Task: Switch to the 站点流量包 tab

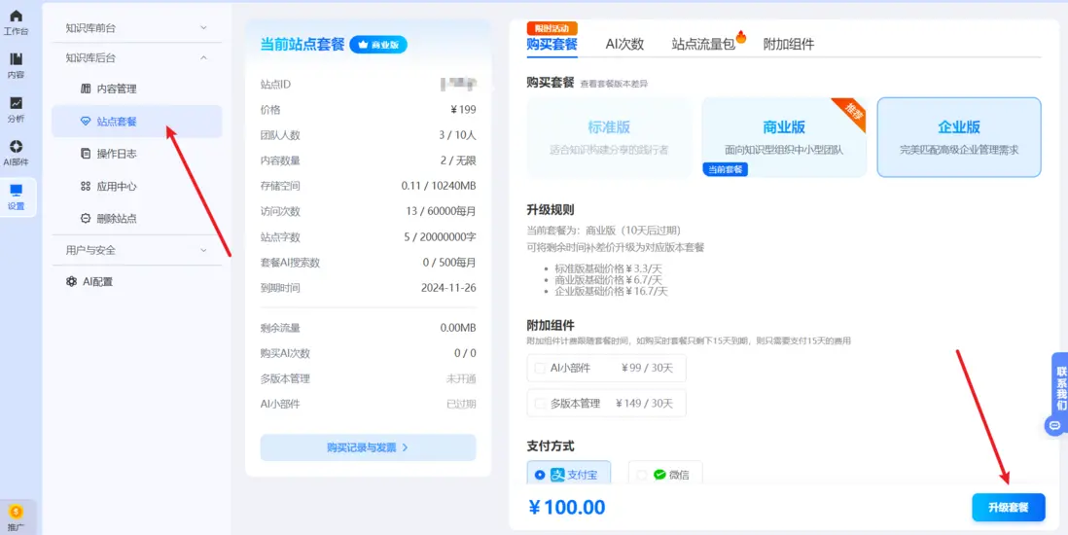Action: point(703,45)
